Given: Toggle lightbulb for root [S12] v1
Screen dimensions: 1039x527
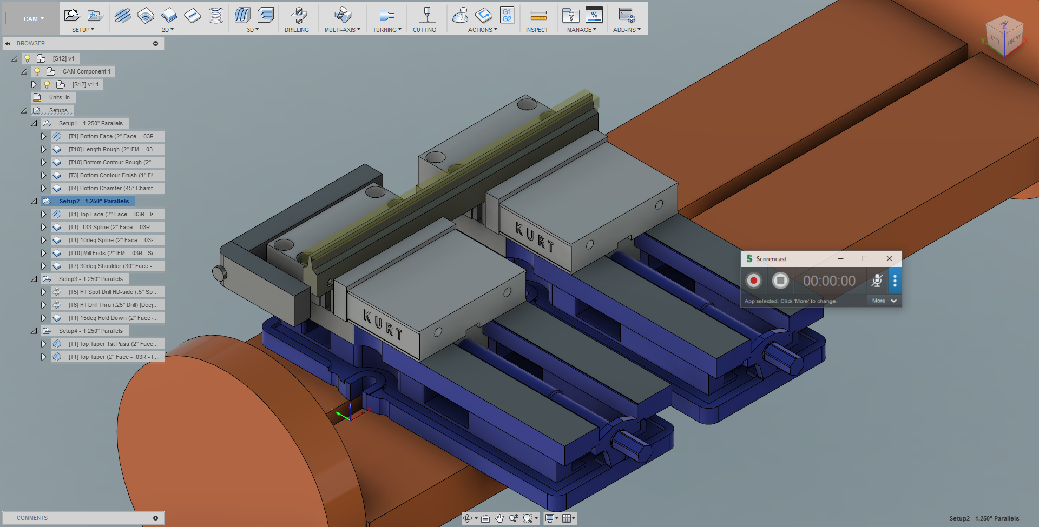Looking at the screenshot, I should click(28, 58).
